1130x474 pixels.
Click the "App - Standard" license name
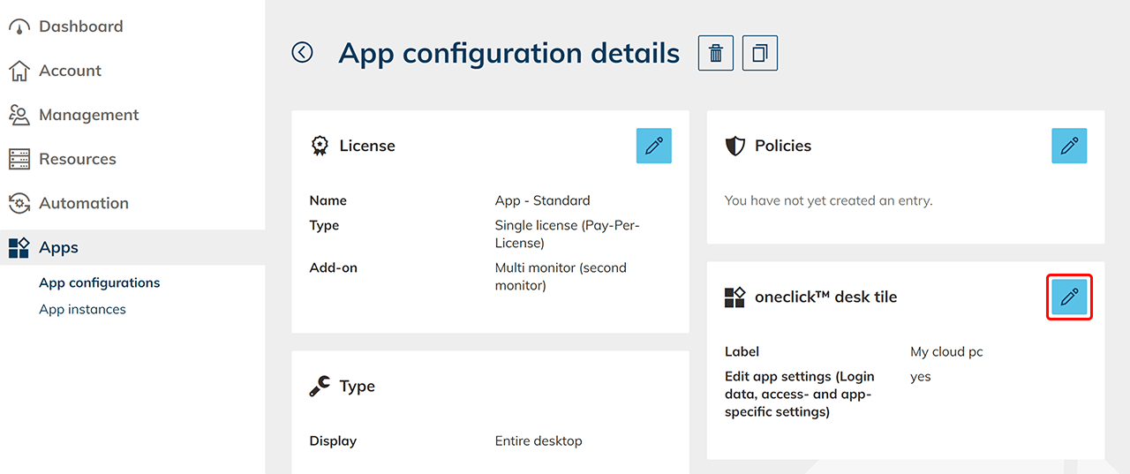tap(542, 200)
